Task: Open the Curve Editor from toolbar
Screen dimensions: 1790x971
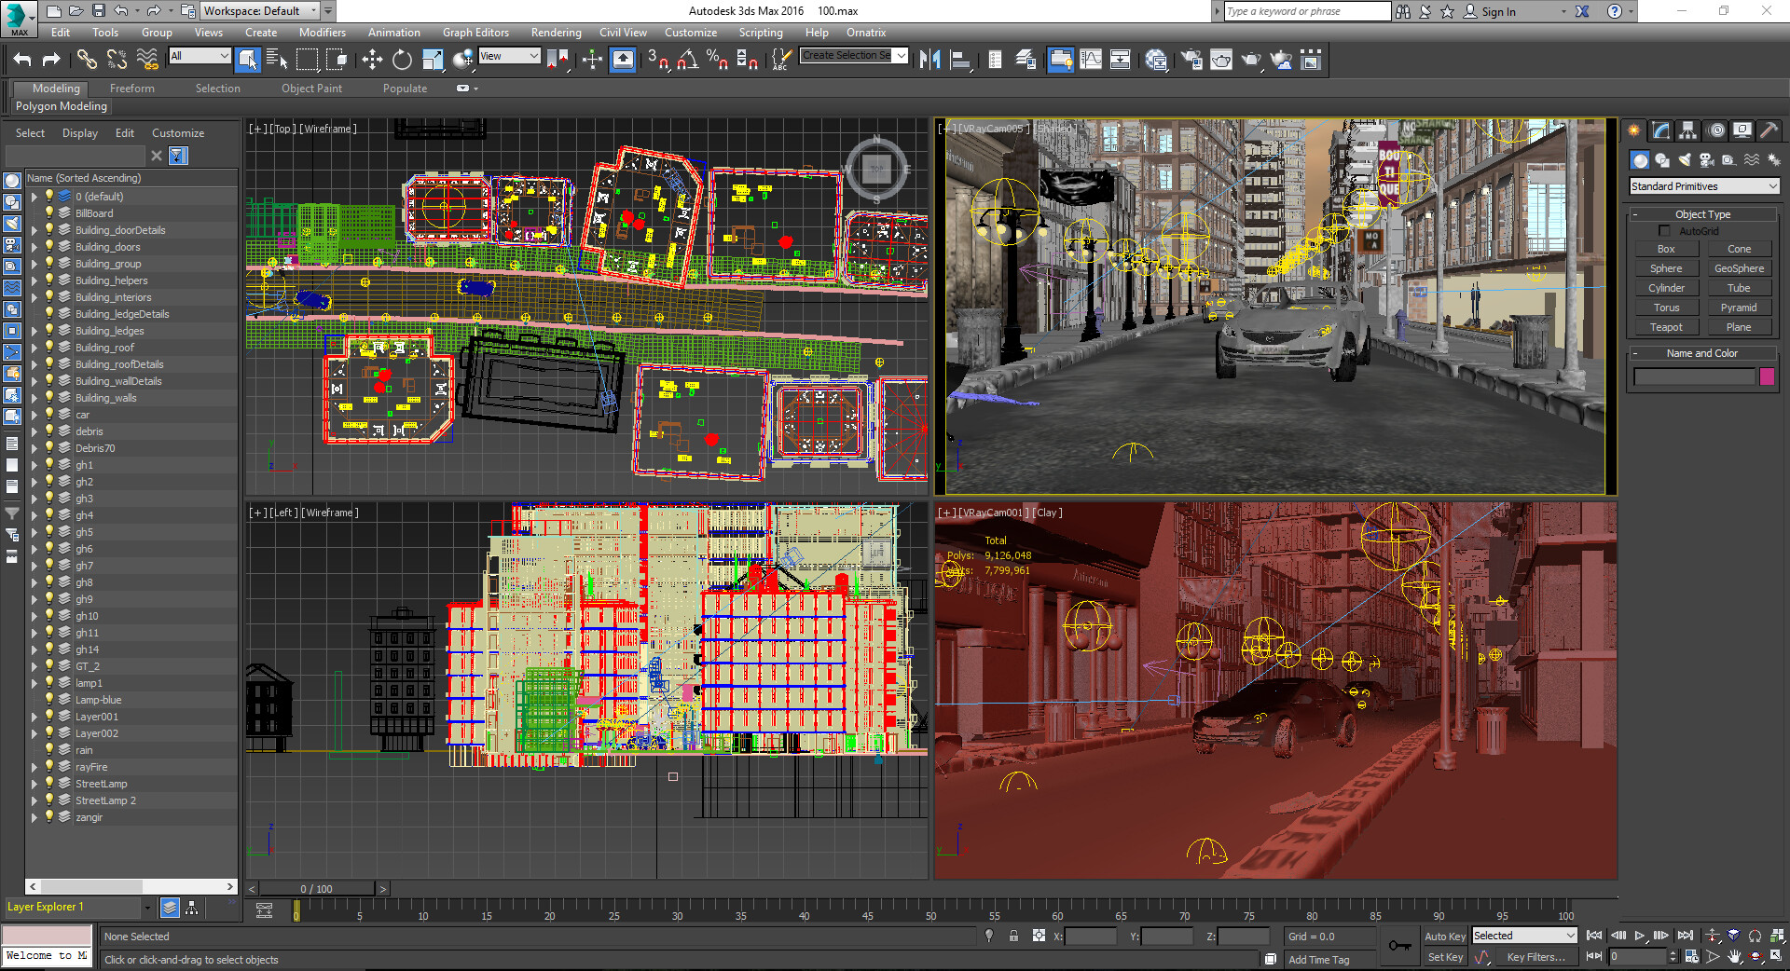Action: (1090, 61)
